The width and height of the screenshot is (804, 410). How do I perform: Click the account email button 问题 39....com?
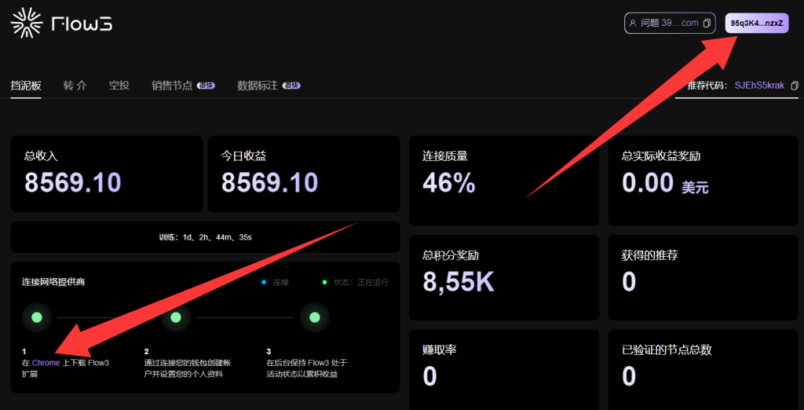670,23
